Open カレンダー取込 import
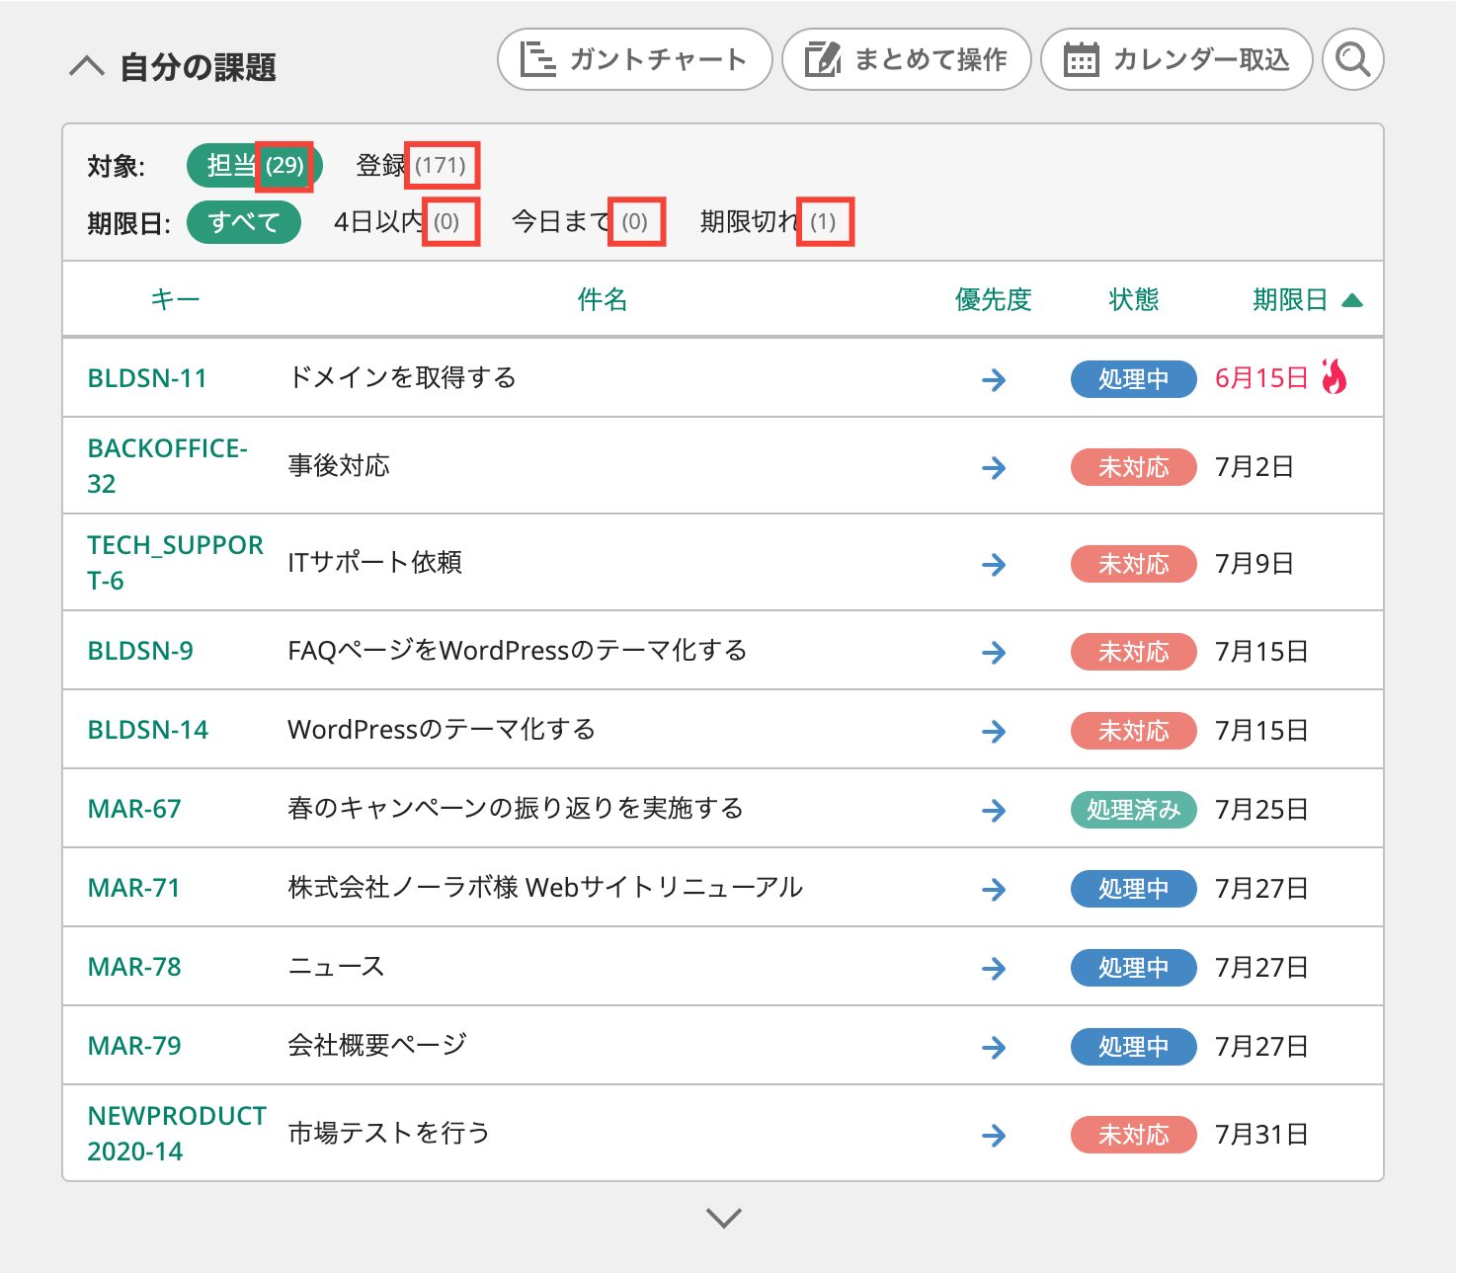Image resolution: width=1457 pixels, height=1273 pixels. pos(1176,59)
